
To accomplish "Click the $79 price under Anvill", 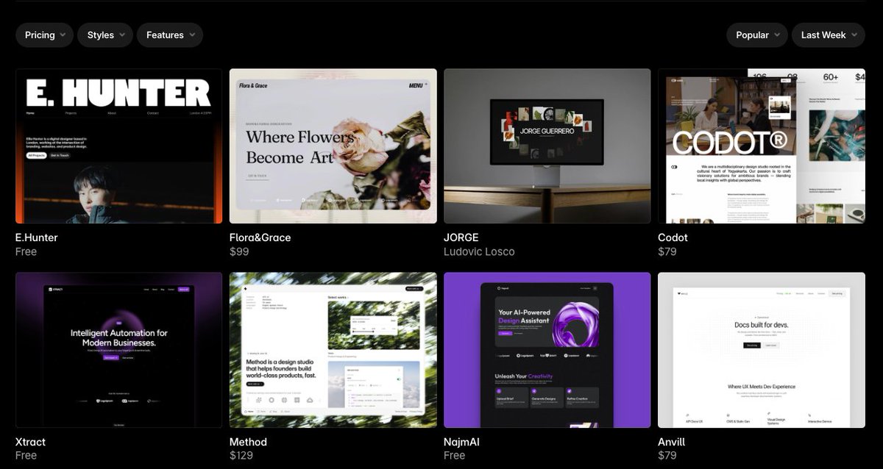I will point(667,456).
